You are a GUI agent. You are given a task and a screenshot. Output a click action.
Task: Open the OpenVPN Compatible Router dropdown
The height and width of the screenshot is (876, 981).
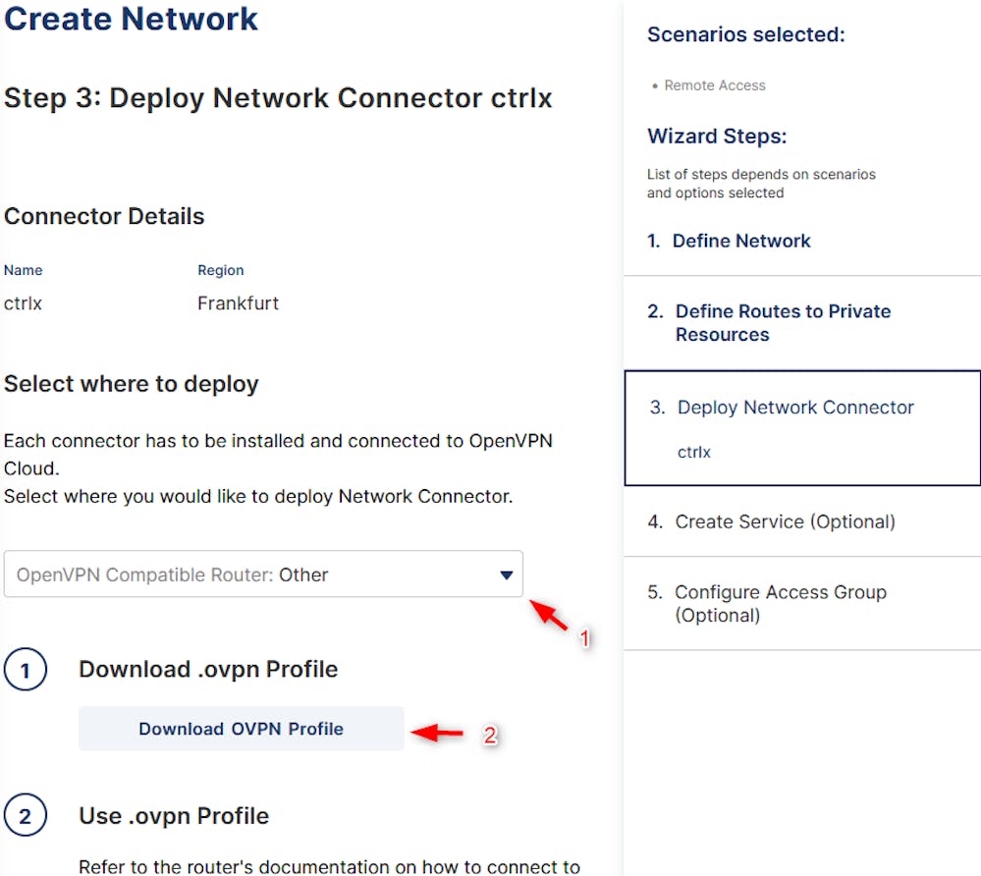tap(263, 574)
